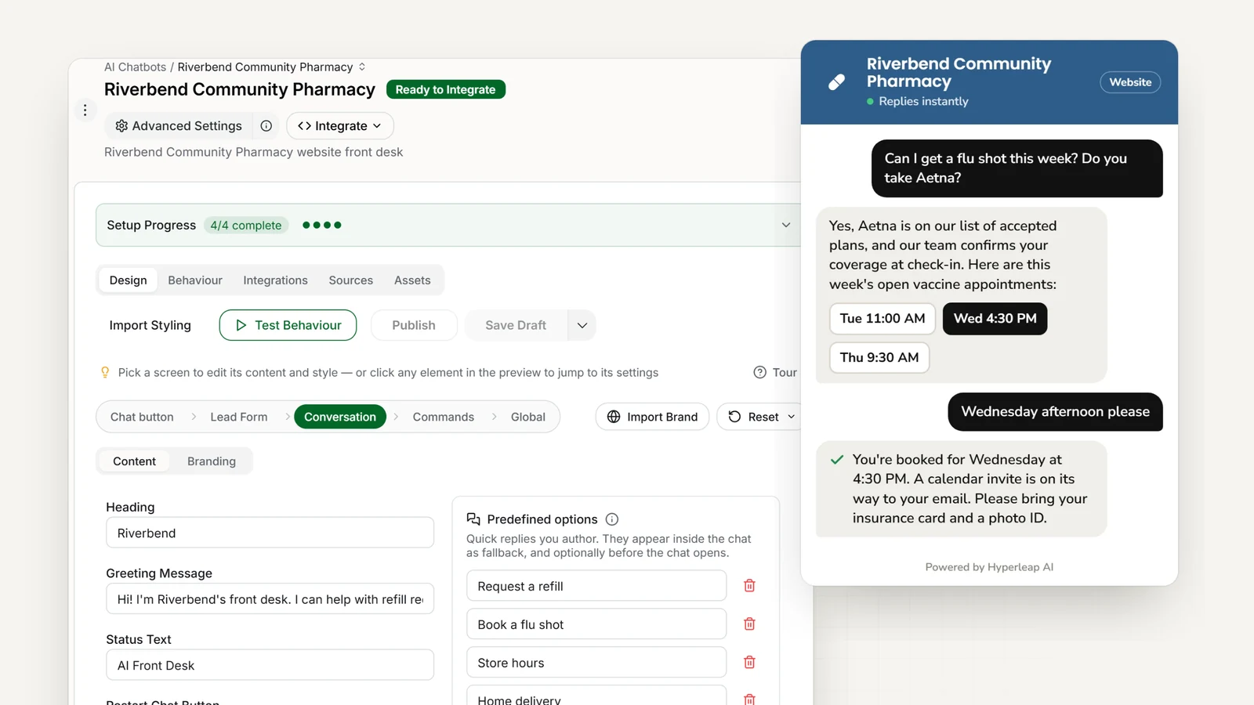
Task: Click the Import Brand button
Action: click(x=652, y=418)
